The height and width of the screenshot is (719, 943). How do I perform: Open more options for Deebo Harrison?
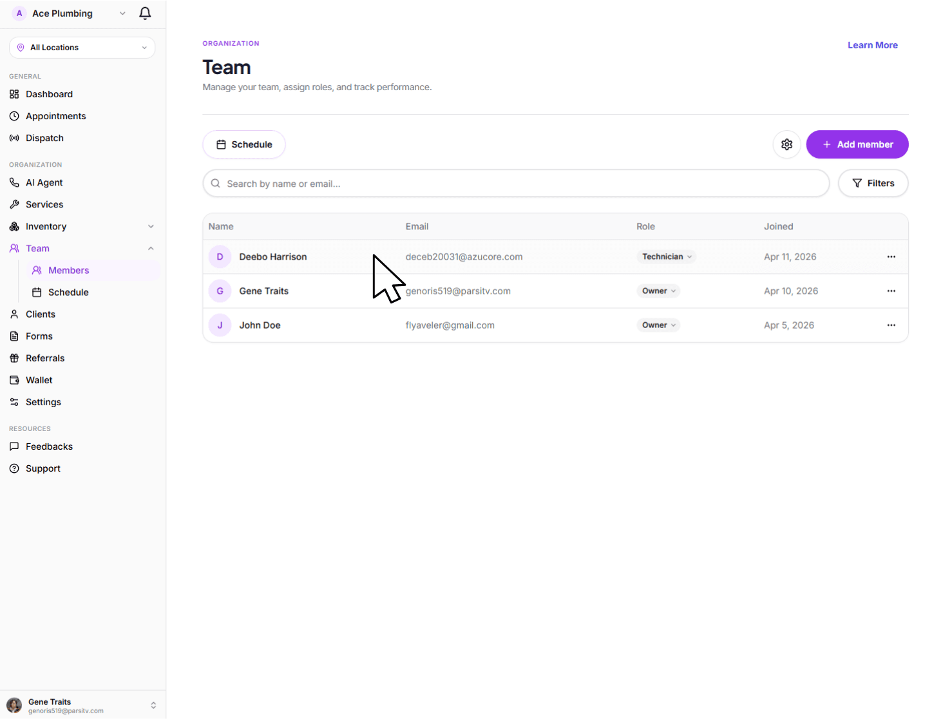[x=891, y=256]
